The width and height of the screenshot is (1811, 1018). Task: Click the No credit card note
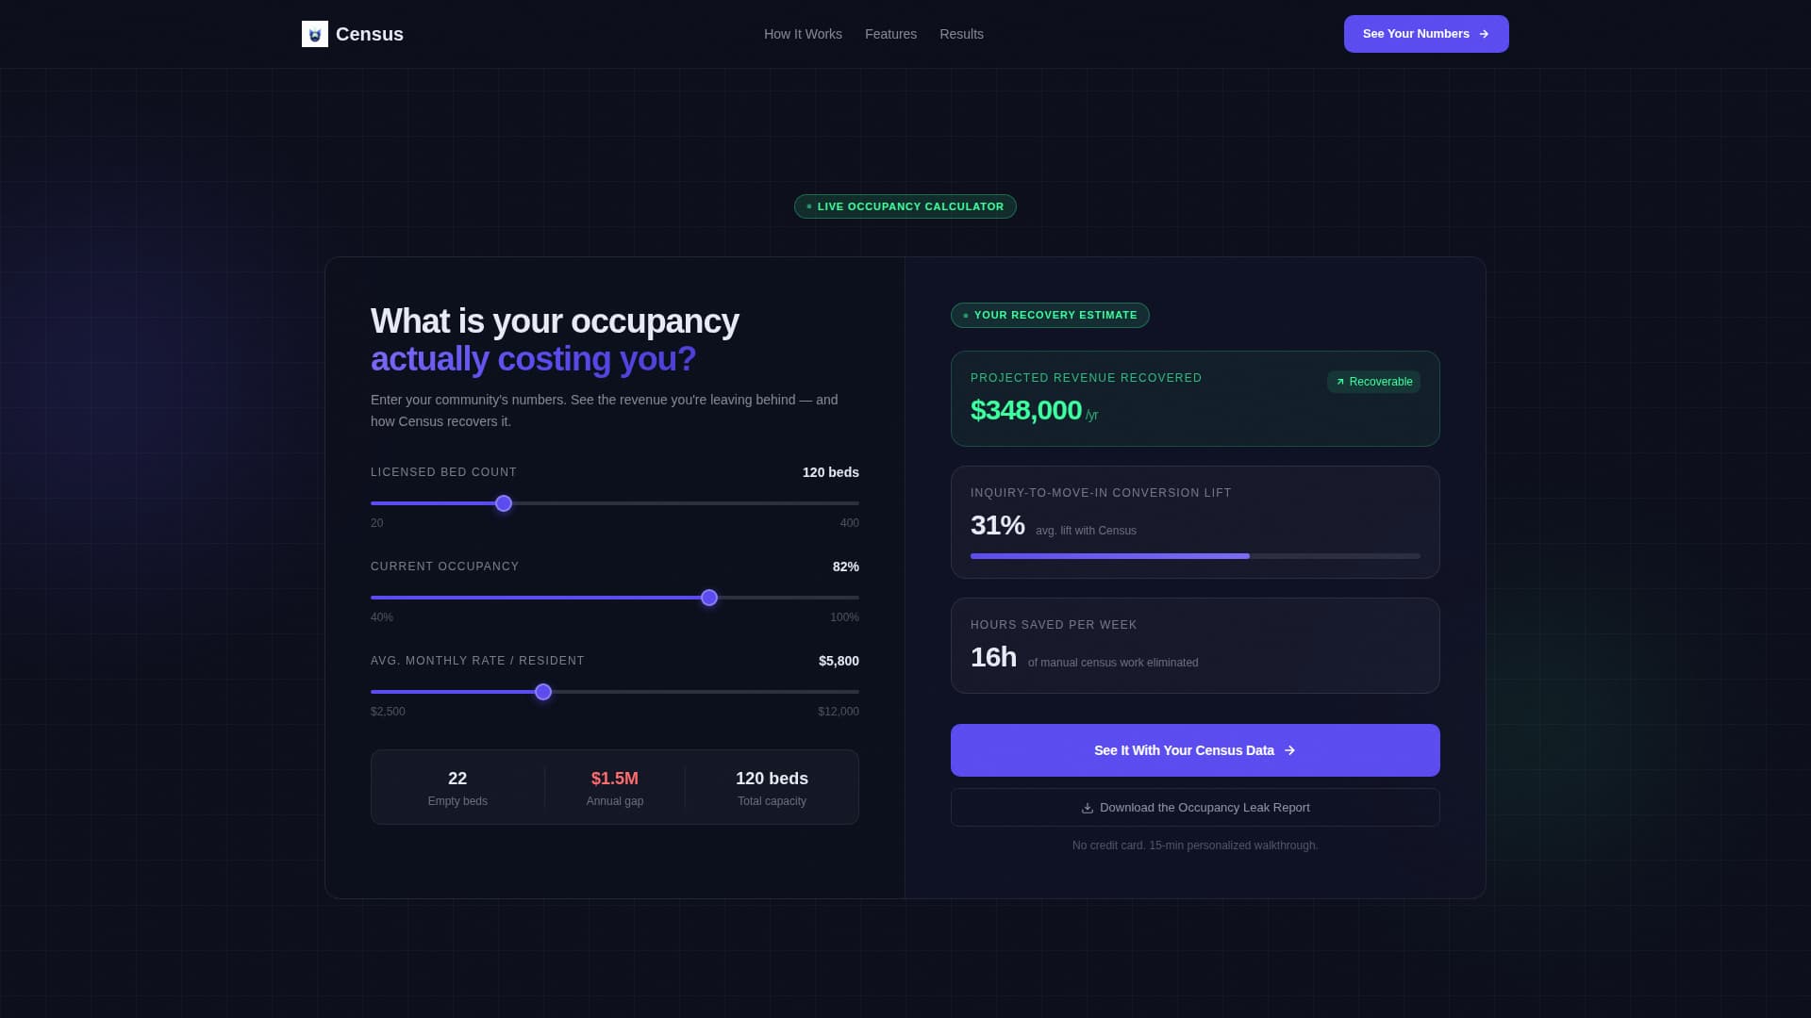click(x=1195, y=846)
